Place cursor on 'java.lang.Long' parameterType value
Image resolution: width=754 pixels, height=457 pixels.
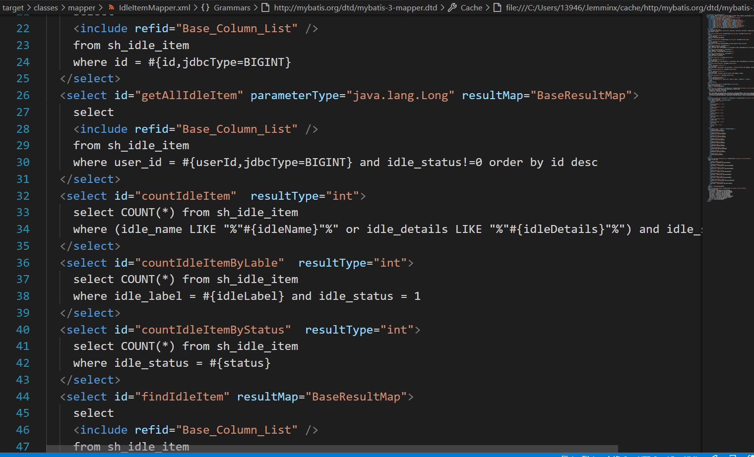[x=400, y=96]
